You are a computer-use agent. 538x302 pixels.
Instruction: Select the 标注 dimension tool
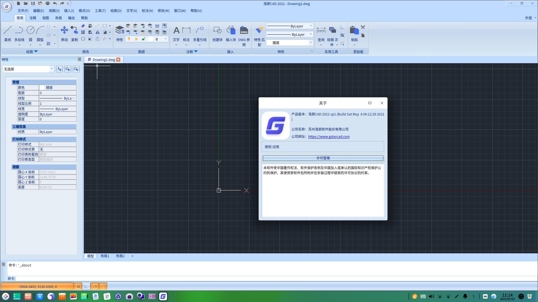coord(186,34)
